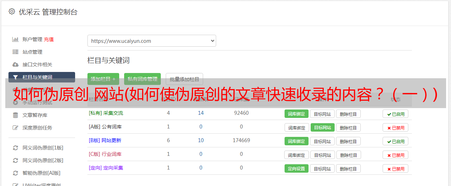Click 词库绑定 in the 行业词库 row
This screenshot has width=451, height=186.
click(x=297, y=155)
